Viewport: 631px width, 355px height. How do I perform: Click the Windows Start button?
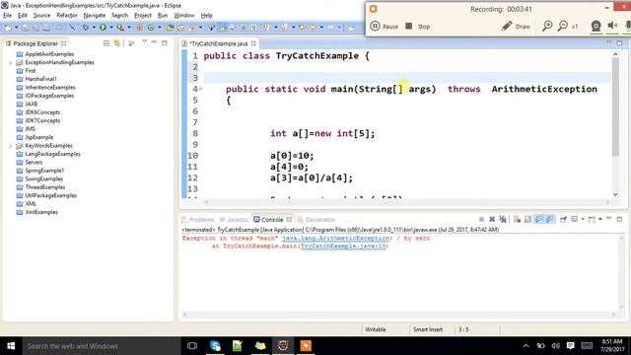pyautogui.click(x=11, y=346)
